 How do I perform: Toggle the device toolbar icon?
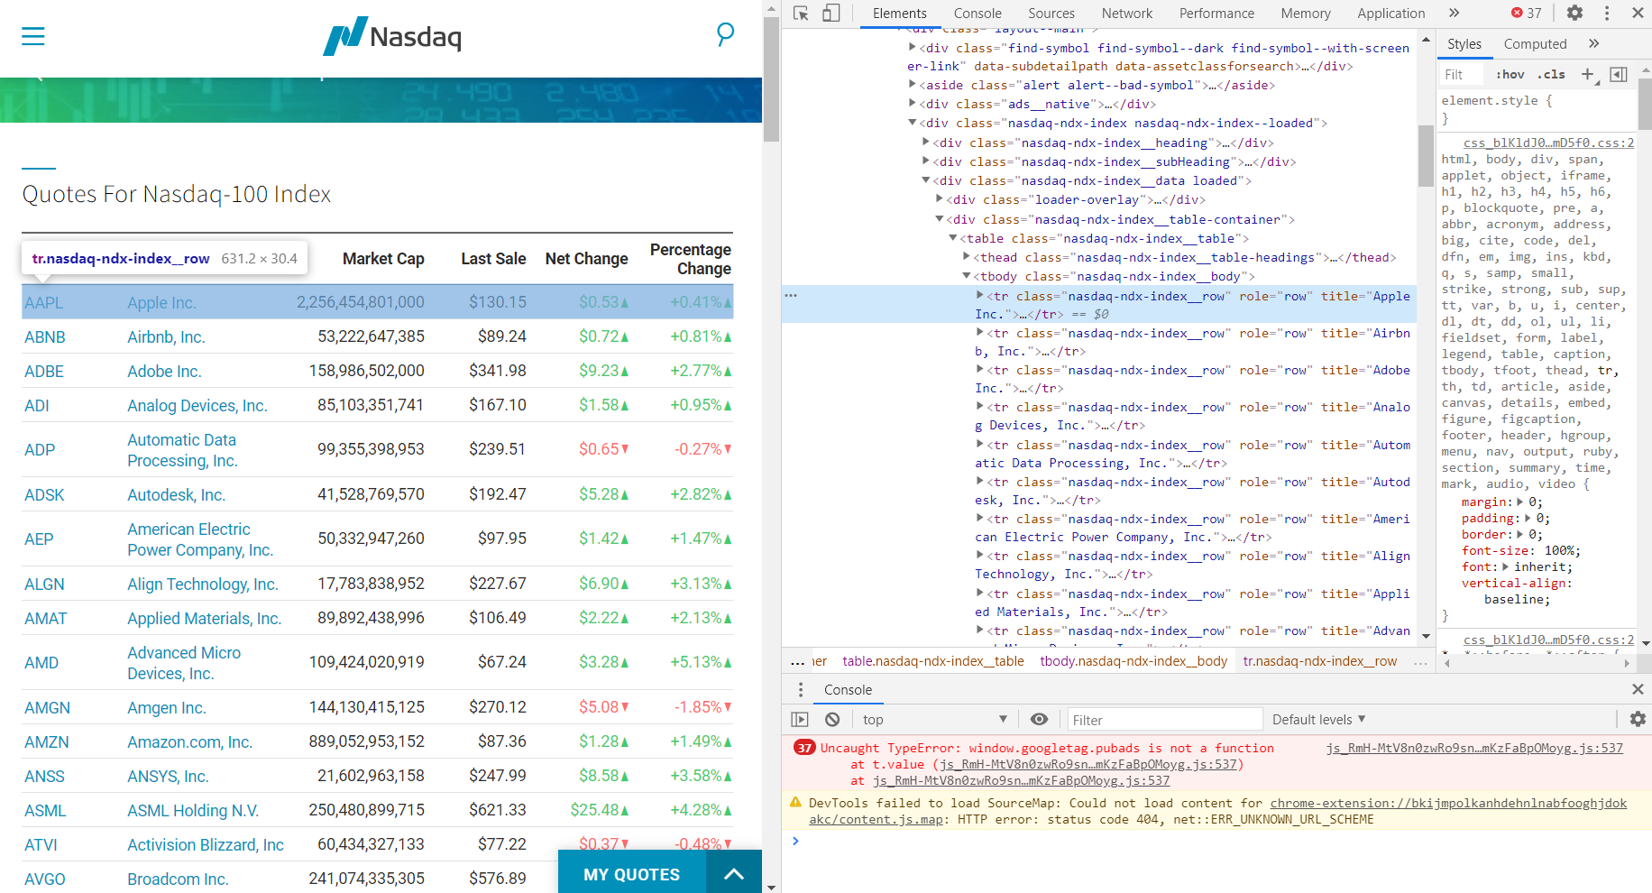click(831, 14)
